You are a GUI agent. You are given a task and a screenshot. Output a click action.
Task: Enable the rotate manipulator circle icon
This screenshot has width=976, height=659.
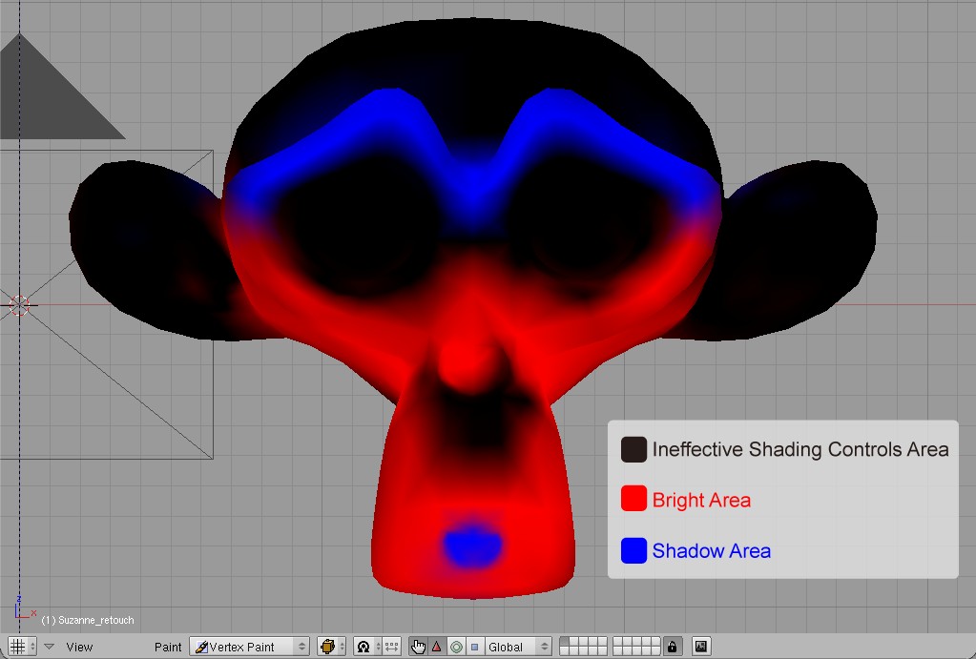point(456,647)
